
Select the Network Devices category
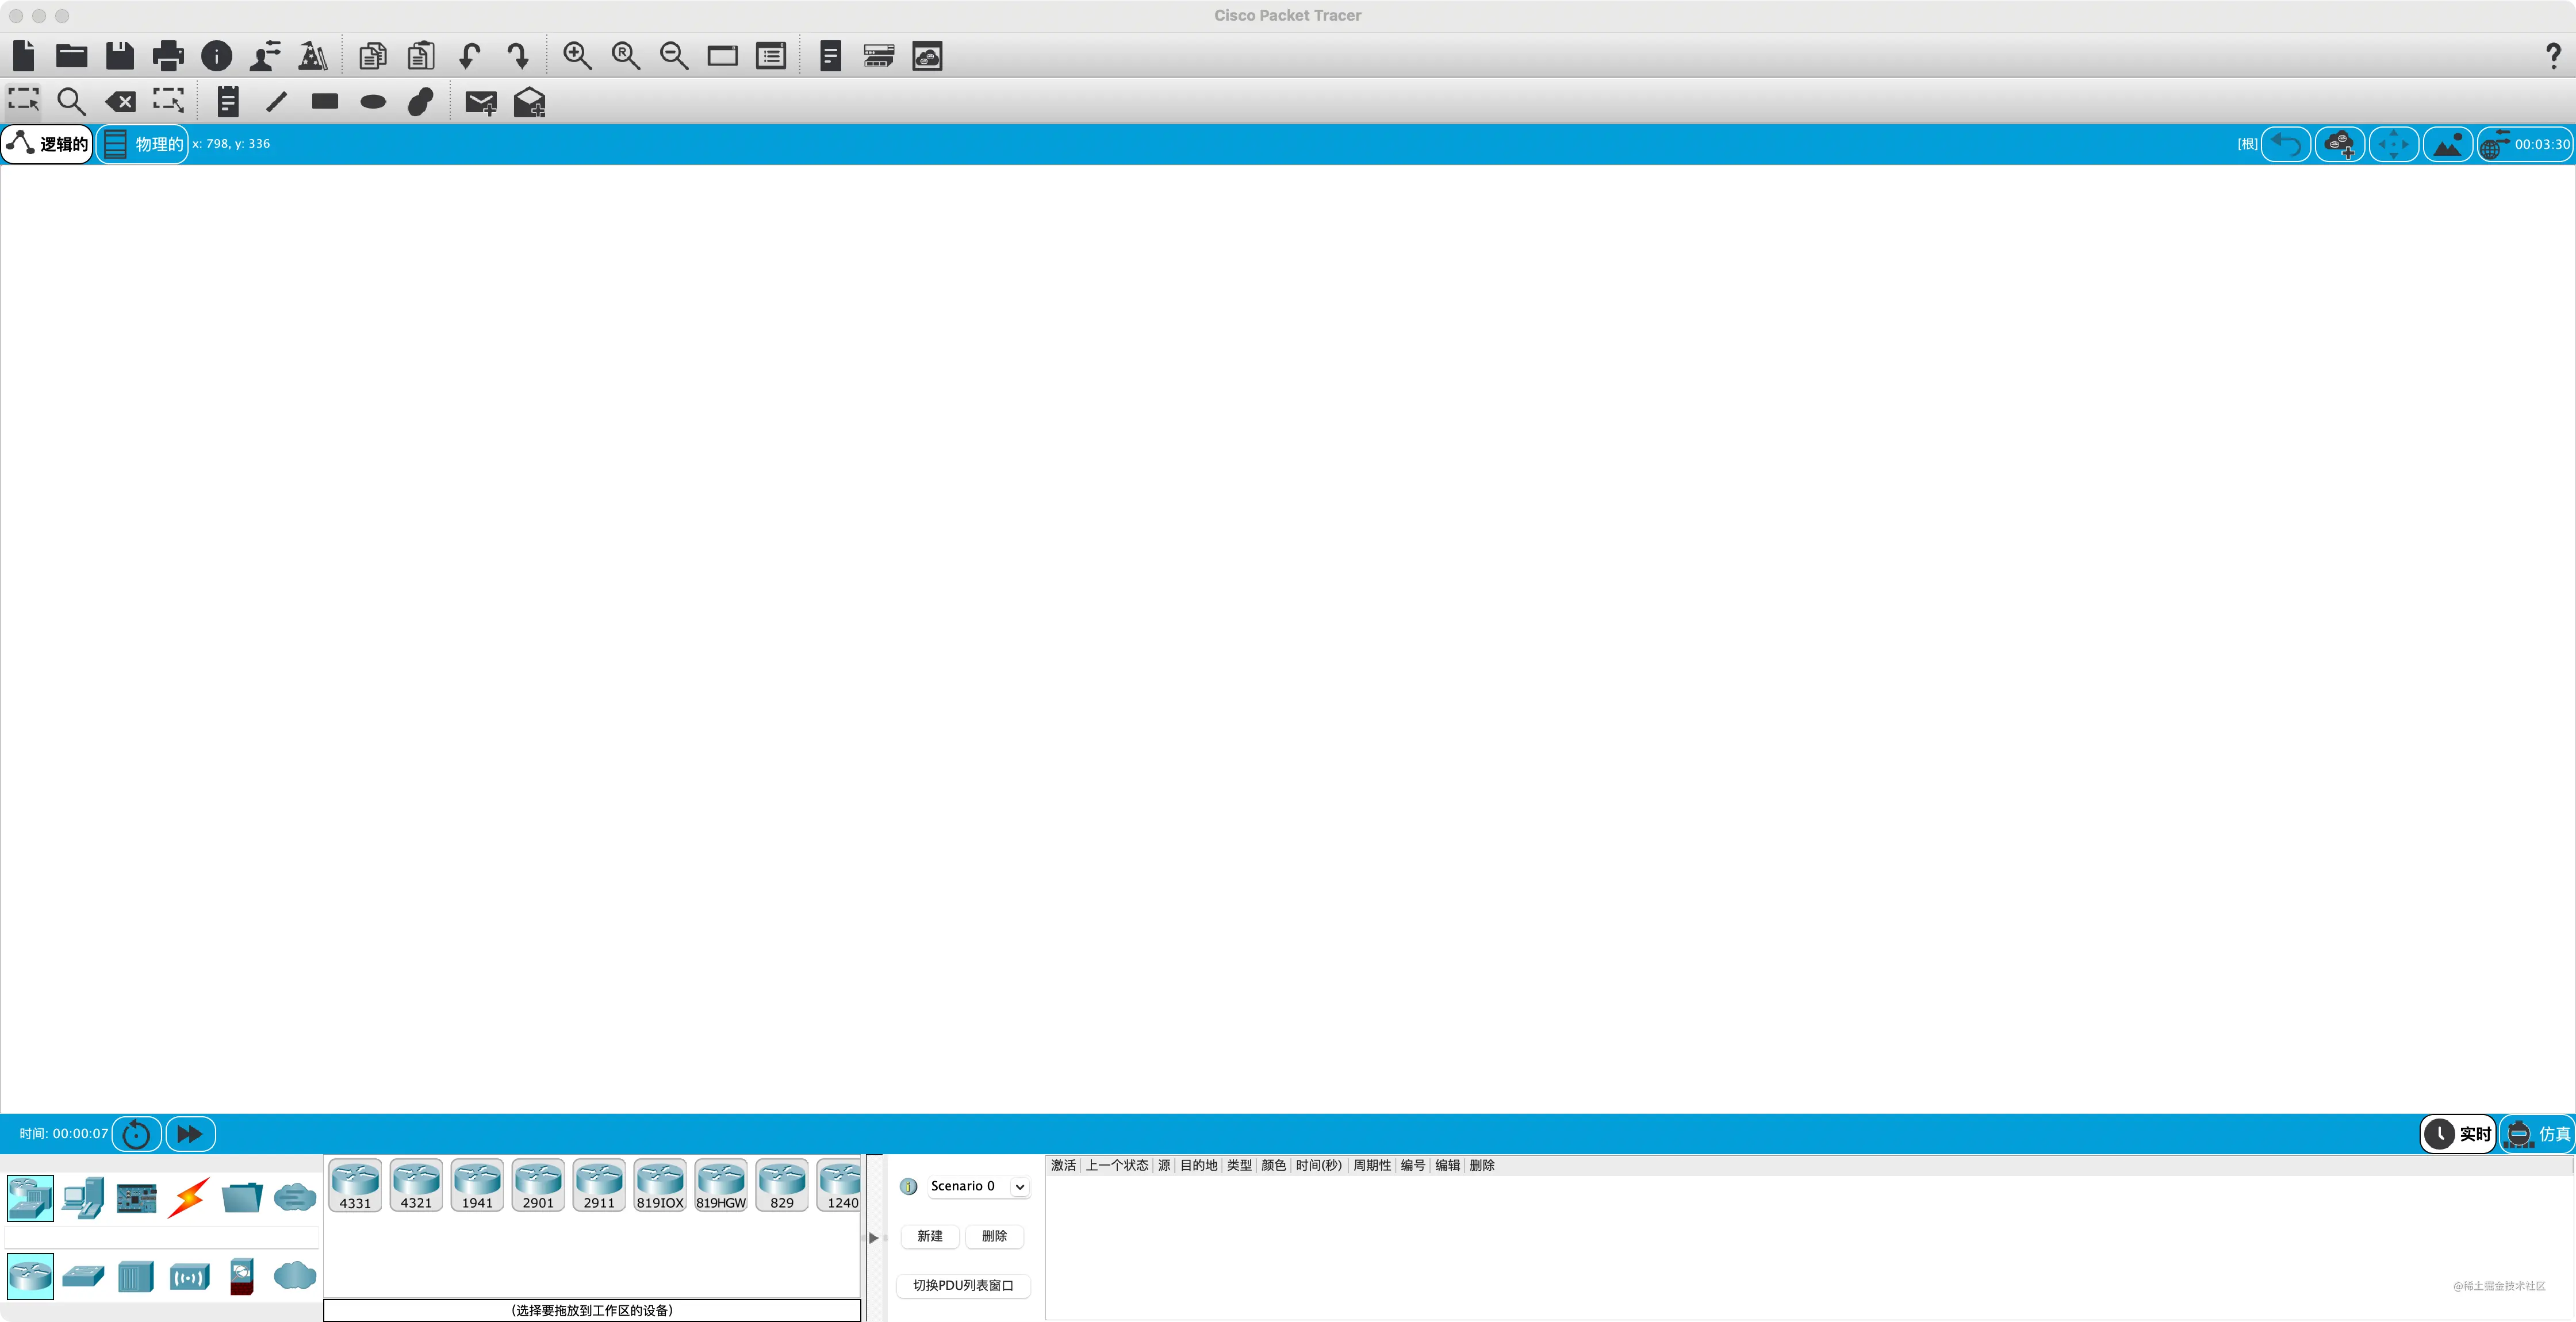click(x=30, y=1197)
